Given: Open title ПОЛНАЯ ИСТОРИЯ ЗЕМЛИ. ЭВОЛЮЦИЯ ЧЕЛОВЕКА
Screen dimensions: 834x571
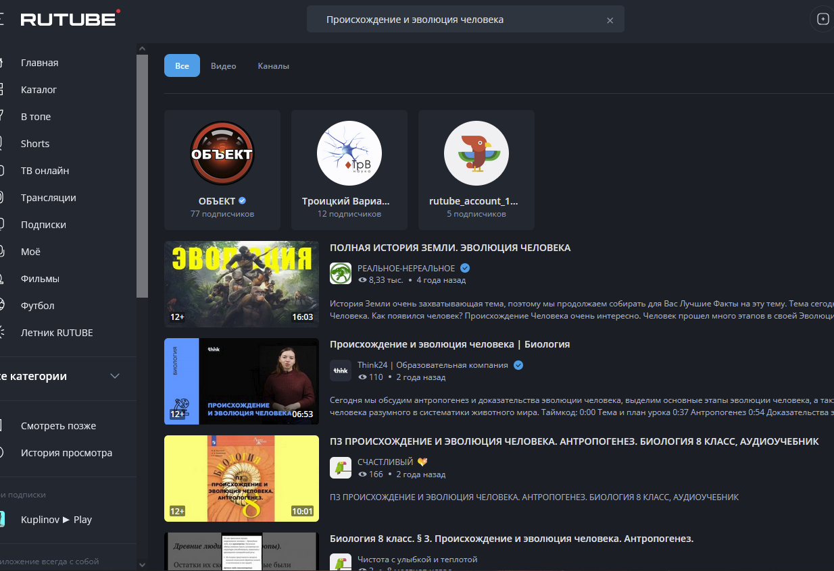Looking at the screenshot, I should [x=450, y=248].
